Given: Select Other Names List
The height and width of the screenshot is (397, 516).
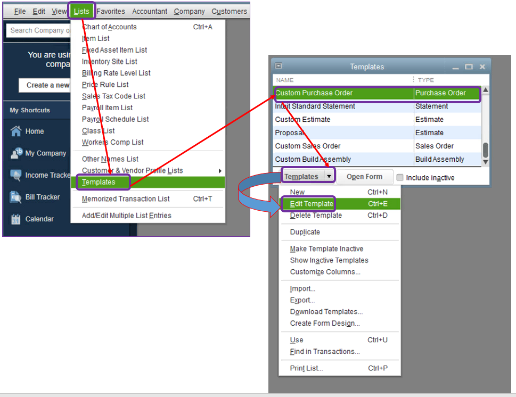Looking at the screenshot, I should pyautogui.click(x=148, y=159).
